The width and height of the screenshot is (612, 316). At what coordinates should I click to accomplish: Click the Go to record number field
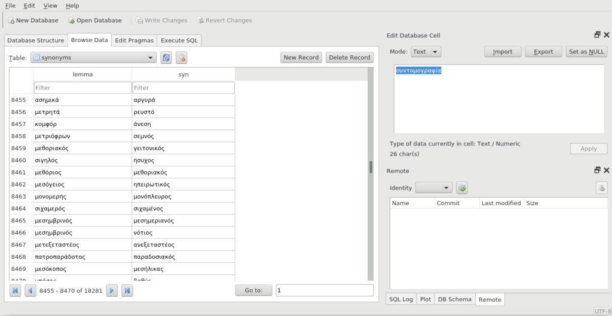pyautogui.click(x=325, y=290)
